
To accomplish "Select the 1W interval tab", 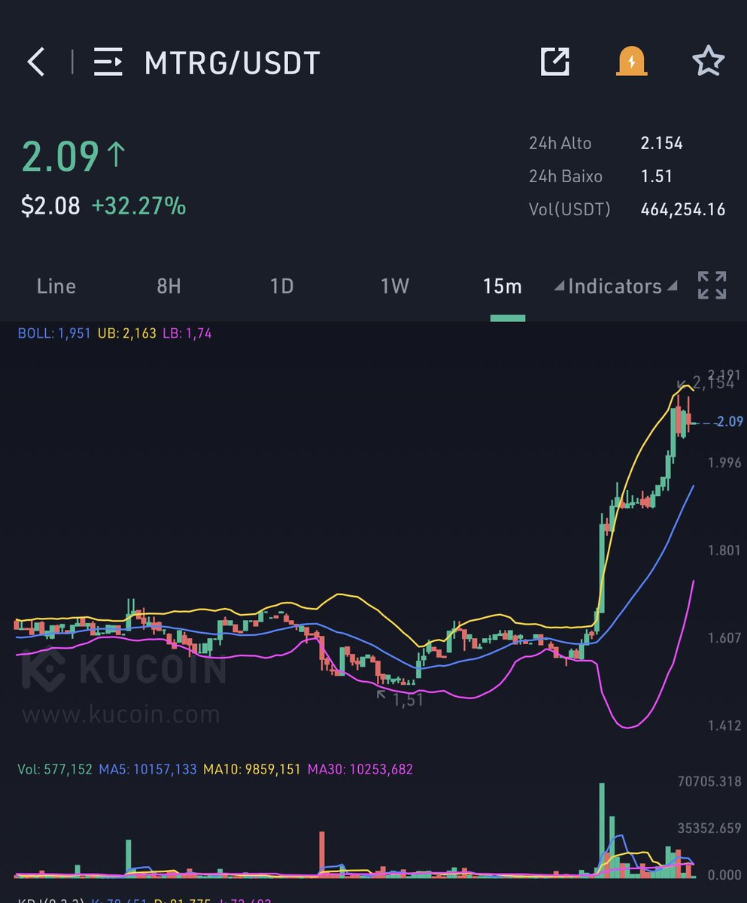I will click(x=394, y=286).
